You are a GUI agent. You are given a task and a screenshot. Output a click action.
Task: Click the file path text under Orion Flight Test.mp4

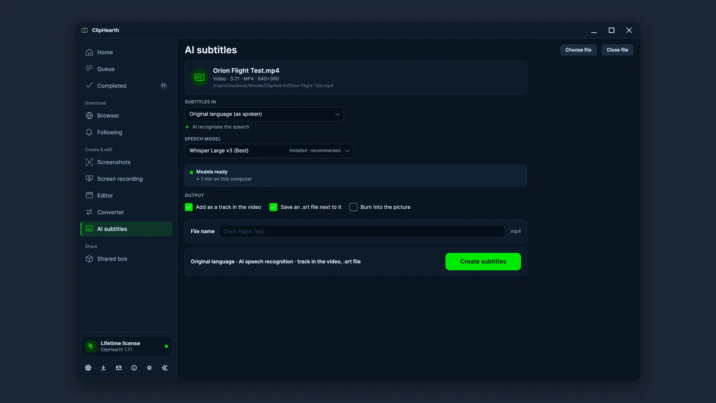tap(273, 86)
